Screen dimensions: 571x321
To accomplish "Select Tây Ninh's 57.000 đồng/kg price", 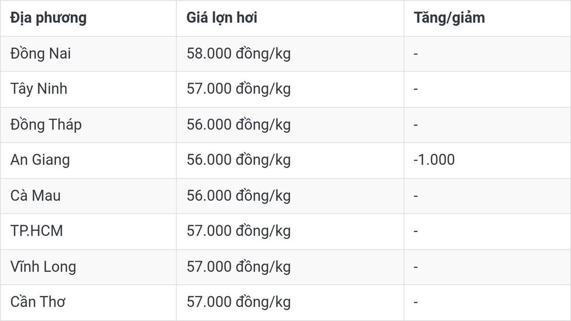I will 239,89.
